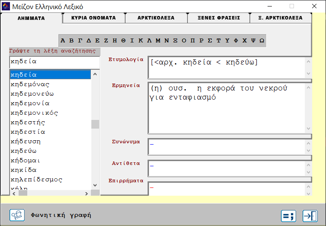Screen dimensions: 326x226
Task: Click scroll up arrow in Ετυμολογία box
Action: (x=308, y=61)
